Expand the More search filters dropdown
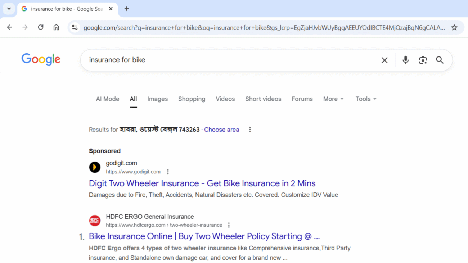This screenshot has width=468, height=263. (333, 99)
